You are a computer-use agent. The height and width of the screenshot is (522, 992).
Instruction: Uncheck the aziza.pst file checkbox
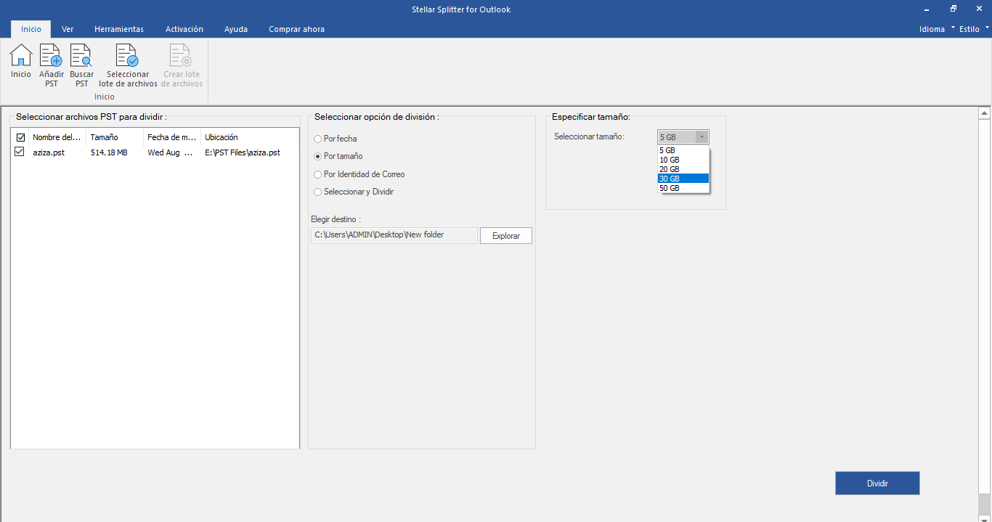[20, 152]
